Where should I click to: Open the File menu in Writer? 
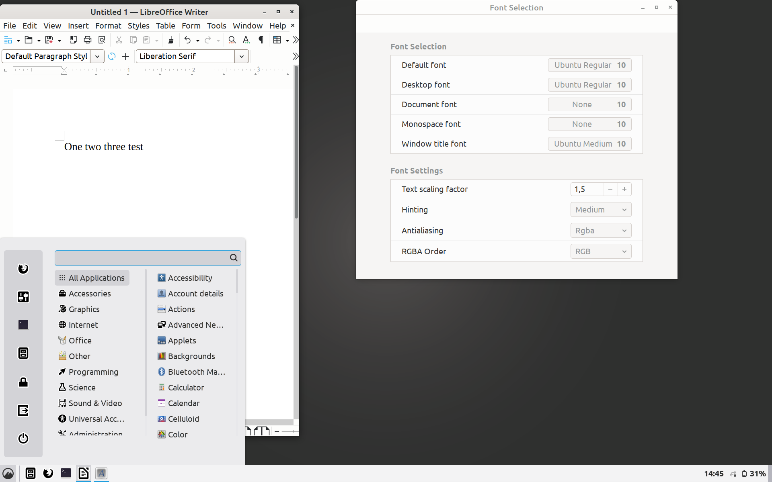pos(10,26)
